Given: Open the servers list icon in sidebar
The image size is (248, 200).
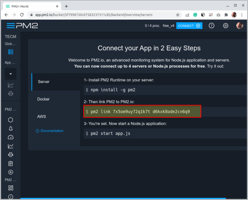Looking at the screenshot, I should (11, 52).
